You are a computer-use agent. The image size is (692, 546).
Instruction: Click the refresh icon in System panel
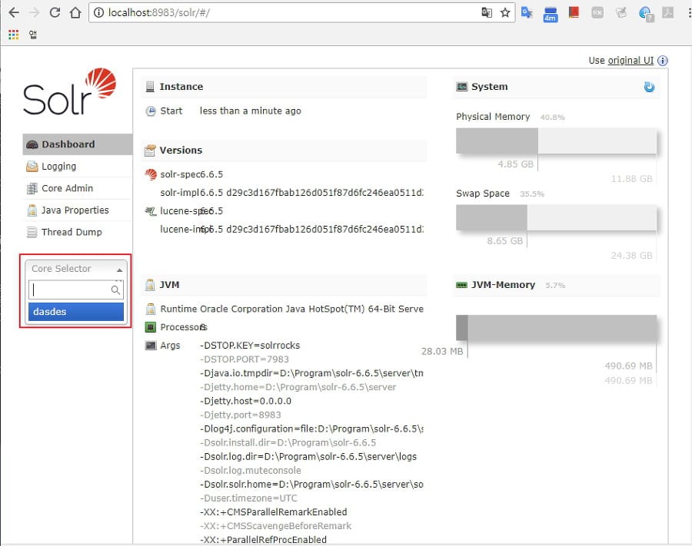click(649, 87)
